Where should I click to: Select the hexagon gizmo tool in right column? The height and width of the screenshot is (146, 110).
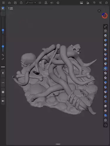(105, 120)
